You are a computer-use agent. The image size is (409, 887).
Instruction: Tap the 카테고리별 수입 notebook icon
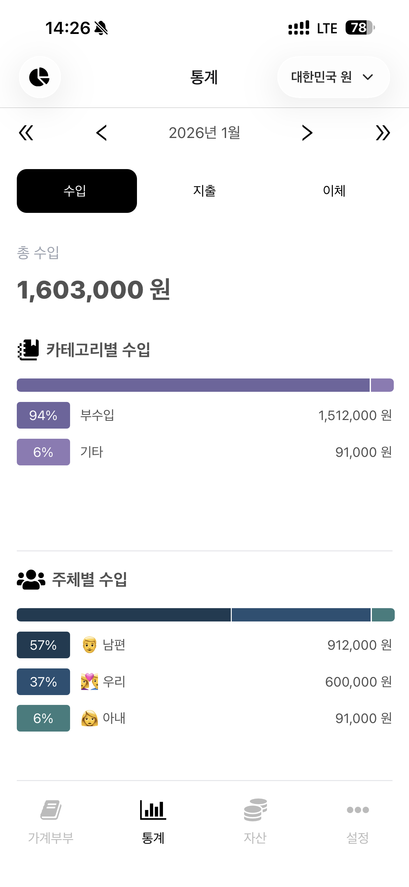pos(28,350)
